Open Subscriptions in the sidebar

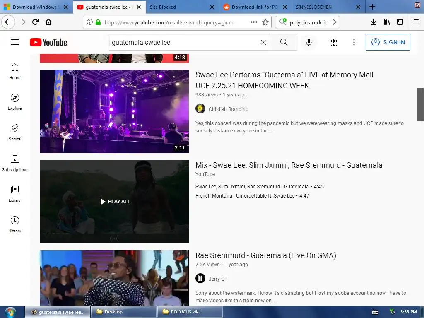(14, 163)
